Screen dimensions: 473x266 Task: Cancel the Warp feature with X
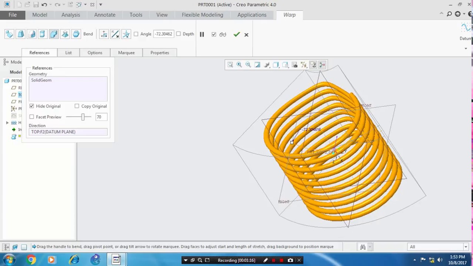click(246, 35)
